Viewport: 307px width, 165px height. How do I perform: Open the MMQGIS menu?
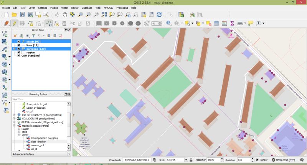109,8
